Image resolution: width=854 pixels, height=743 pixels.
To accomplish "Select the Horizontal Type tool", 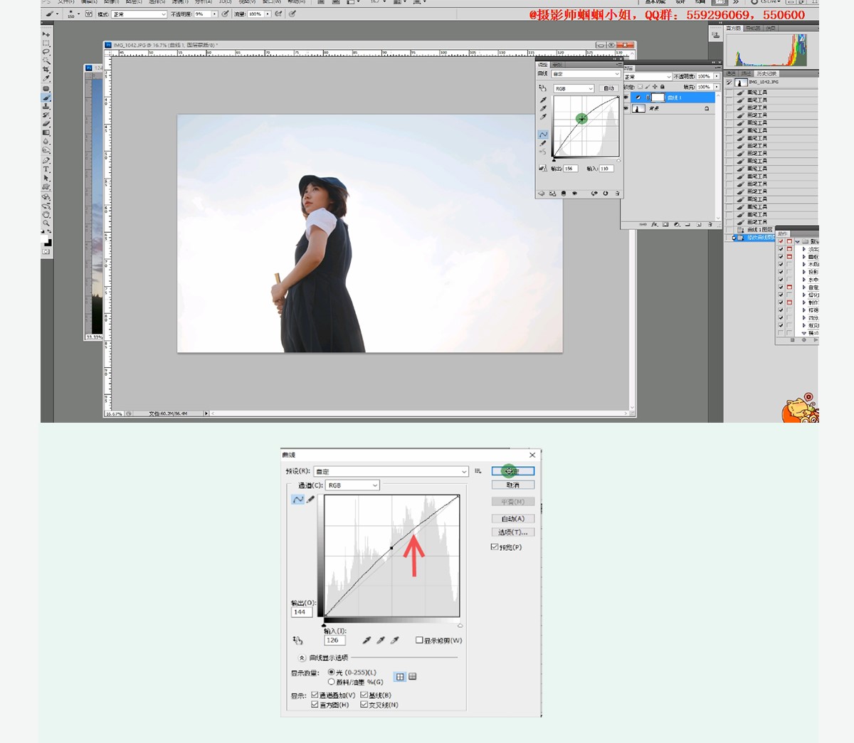I will click(x=46, y=169).
